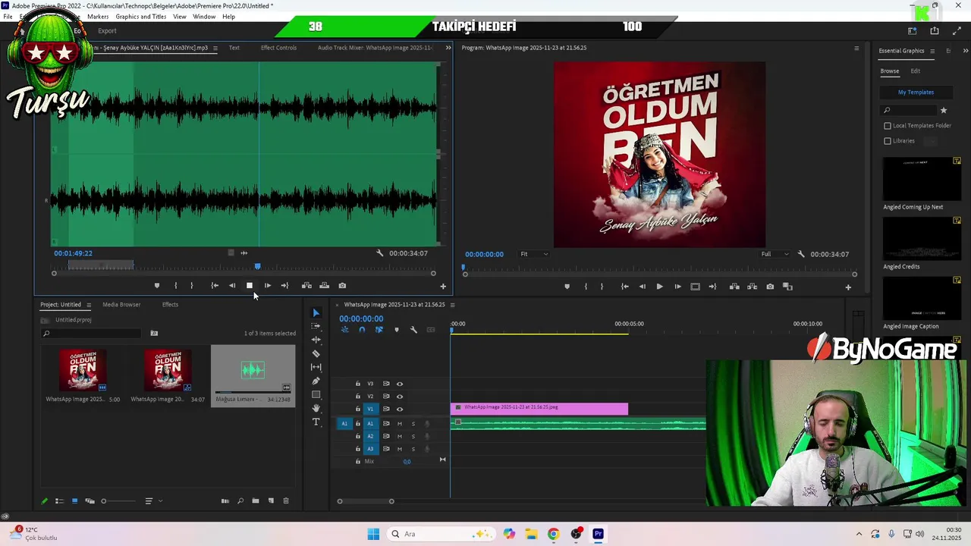971x546 pixels.
Task: Click Overwrite button in Source monitor
Action: click(324, 286)
